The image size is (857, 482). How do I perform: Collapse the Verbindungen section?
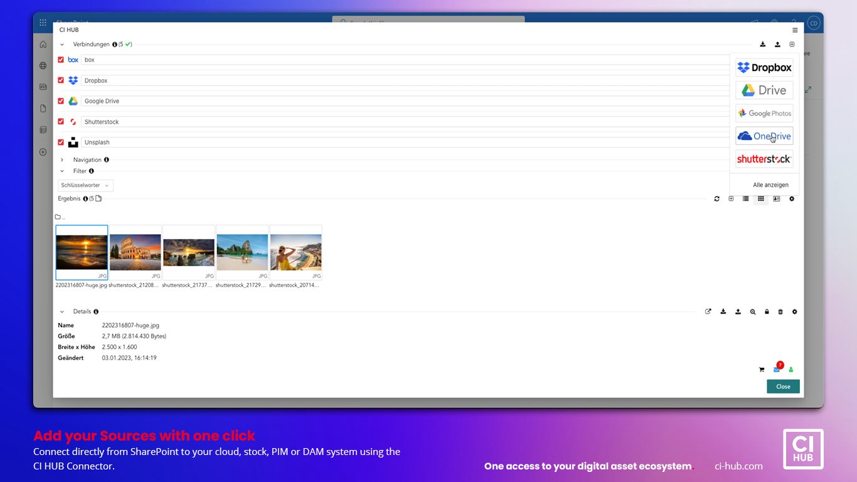[x=62, y=45]
